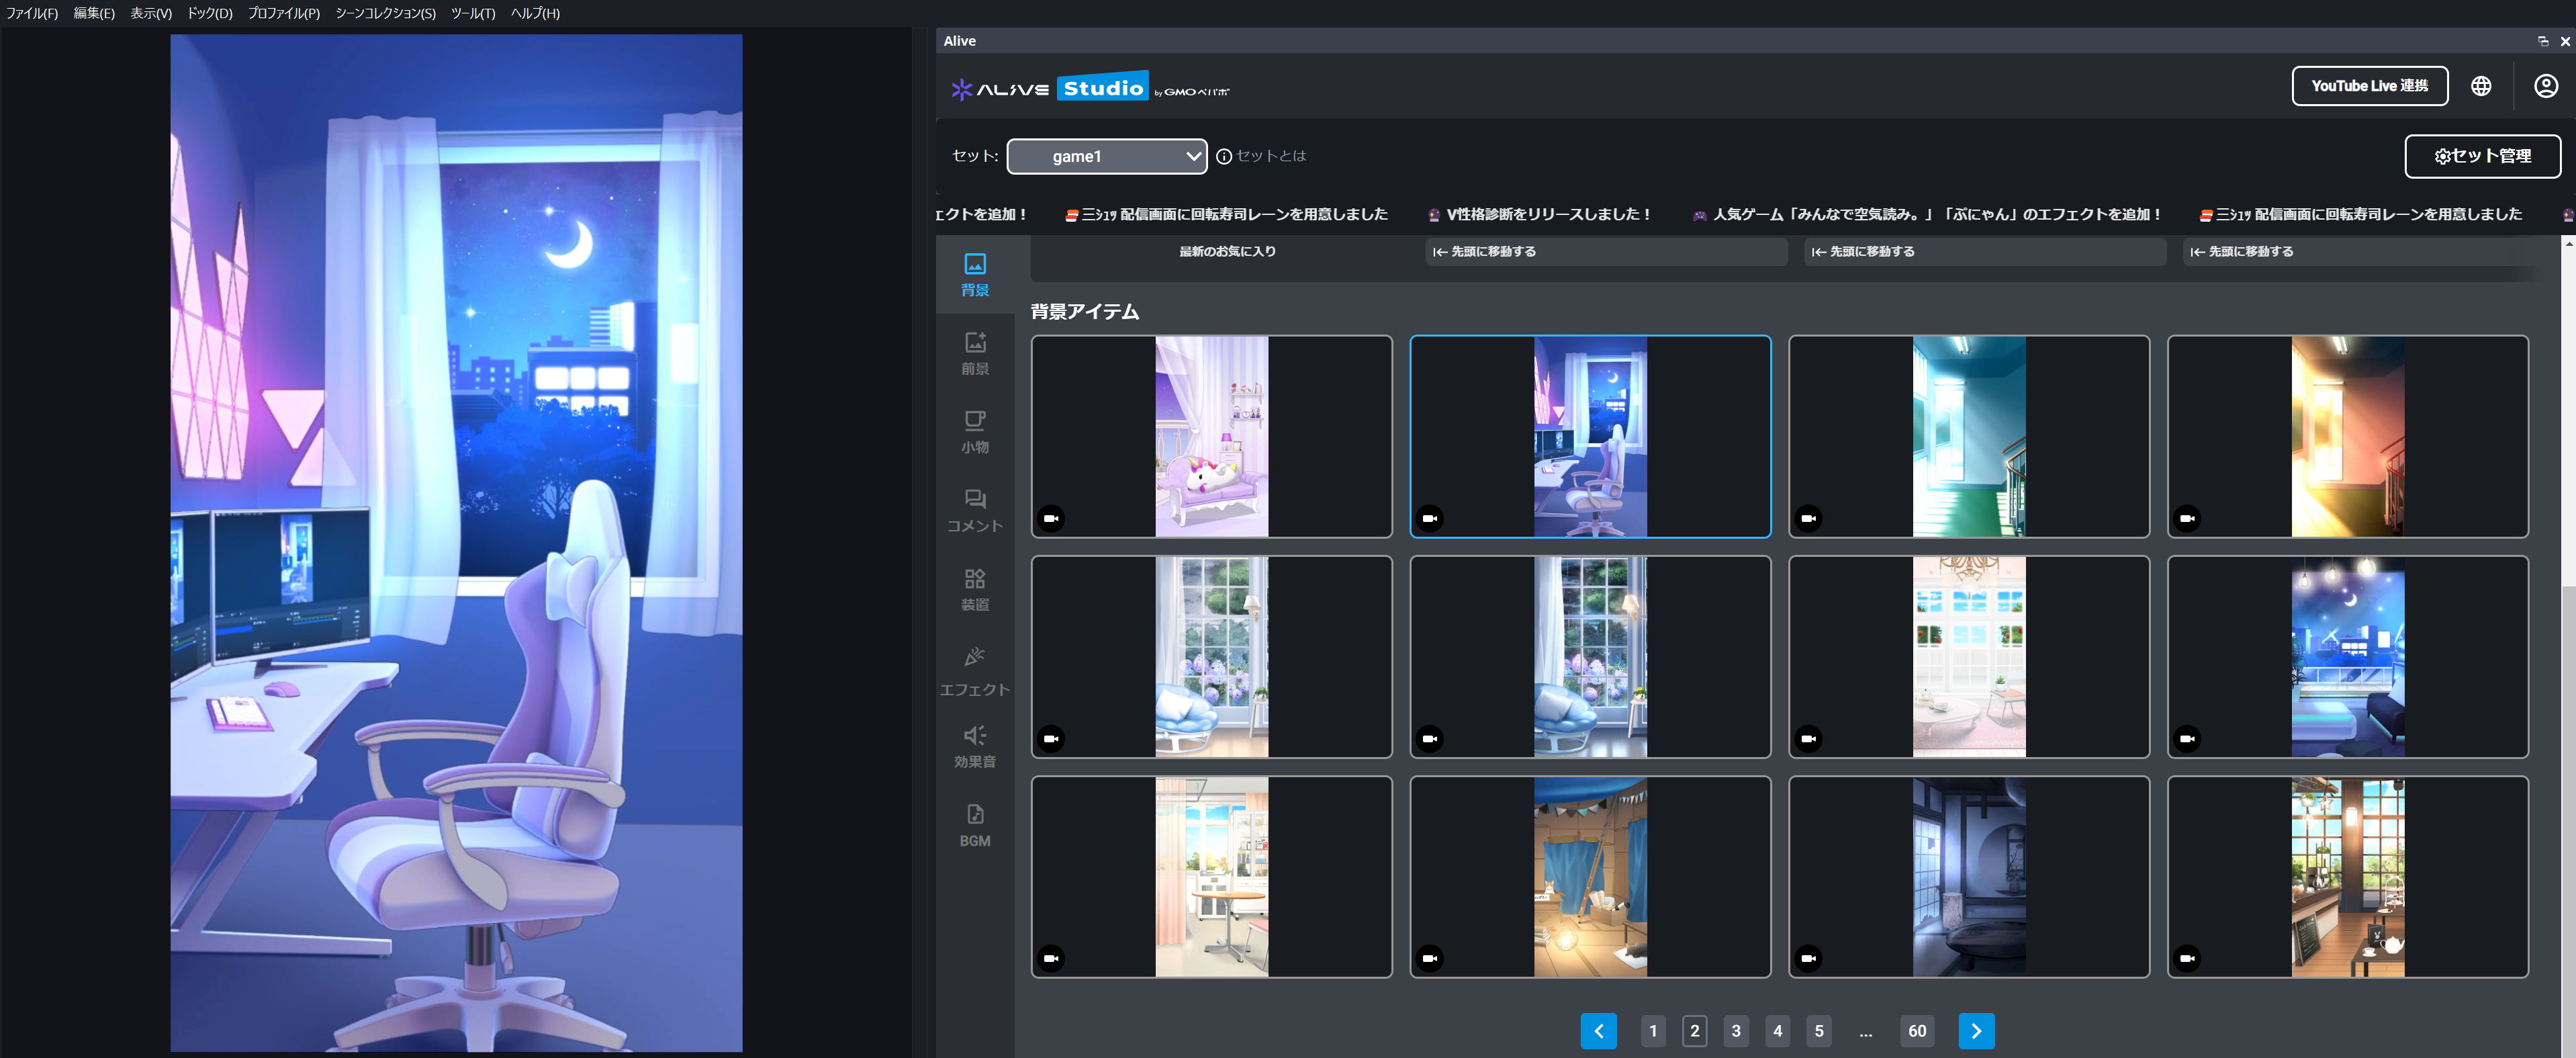Open the セット管理 set management button
This screenshot has height=1058, width=2576.
tap(2481, 156)
